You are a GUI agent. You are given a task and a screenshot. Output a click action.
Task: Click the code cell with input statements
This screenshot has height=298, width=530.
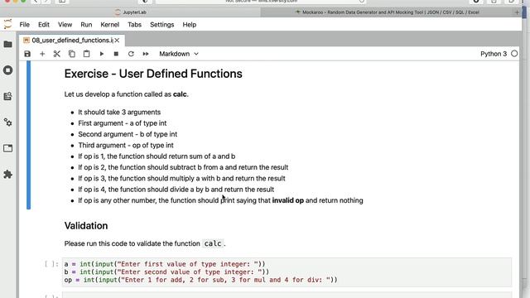point(287,272)
